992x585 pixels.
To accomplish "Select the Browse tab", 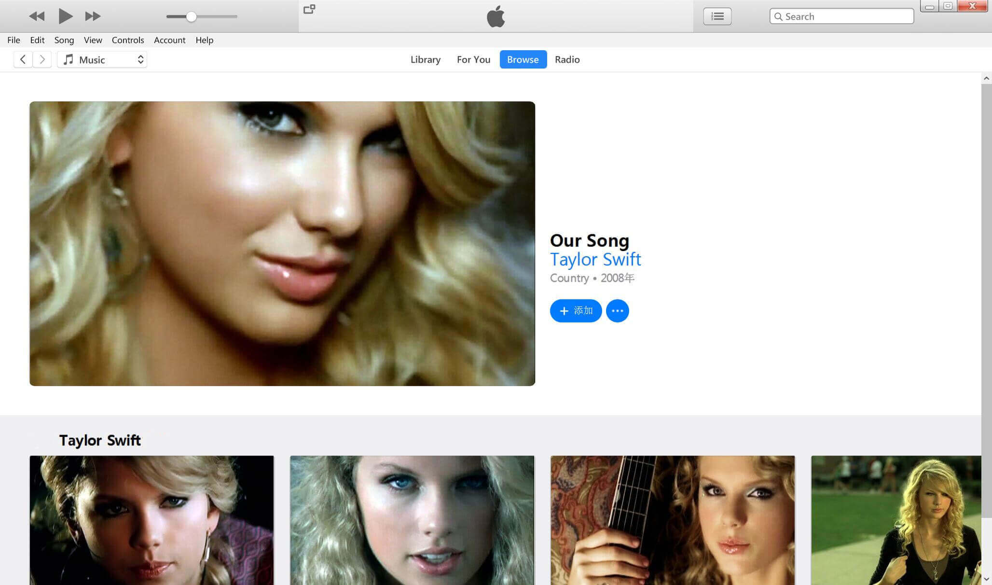I will (x=522, y=59).
